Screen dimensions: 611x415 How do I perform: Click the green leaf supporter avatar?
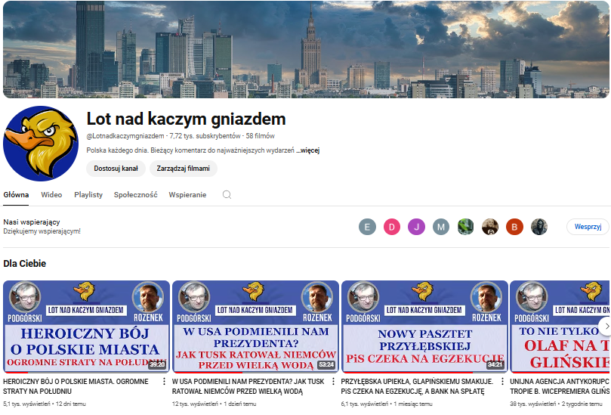pos(465,227)
